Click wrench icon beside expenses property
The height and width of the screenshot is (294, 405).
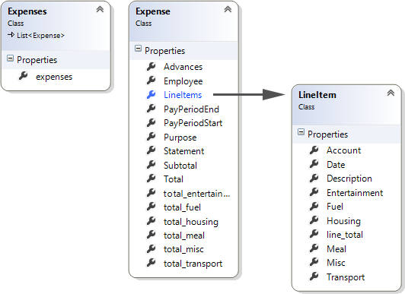(x=24, y=76)
